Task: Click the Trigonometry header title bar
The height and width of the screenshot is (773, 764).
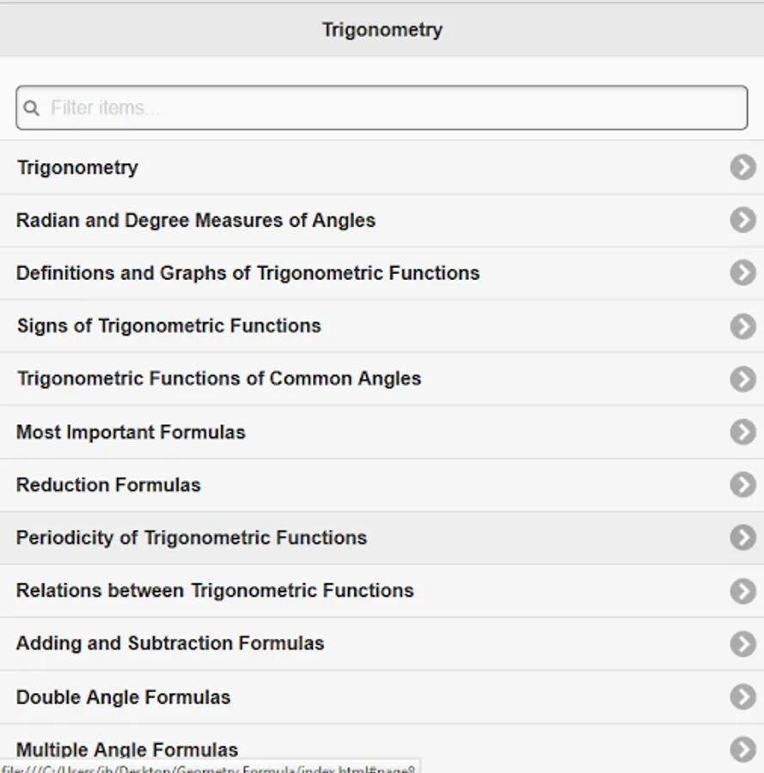Action: pos(382,30)
